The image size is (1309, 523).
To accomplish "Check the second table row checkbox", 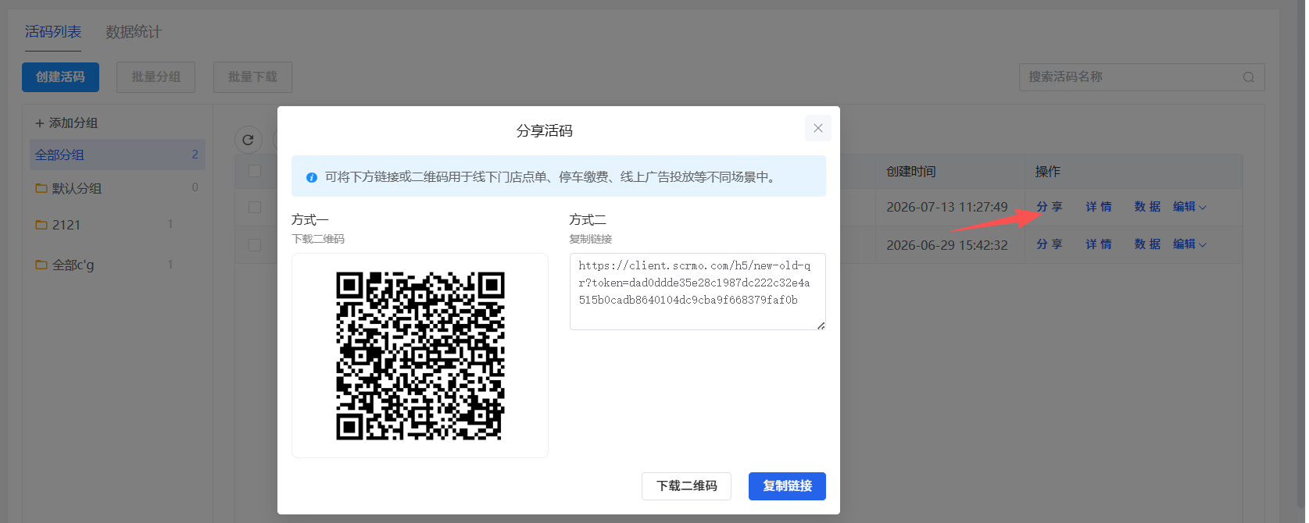I will coord(255,244).
